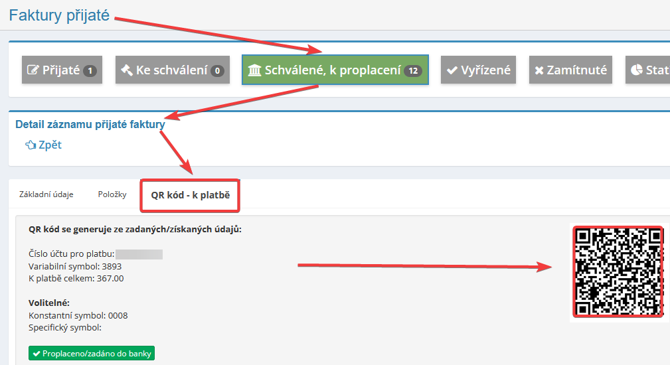670x365 pixels.
Task: Click the gavel icon on Ke schválení
Action: (x=127, y=70)
